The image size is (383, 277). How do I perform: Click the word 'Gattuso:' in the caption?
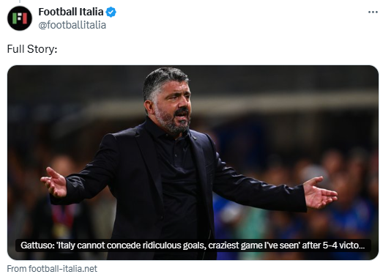click(37, 245)
